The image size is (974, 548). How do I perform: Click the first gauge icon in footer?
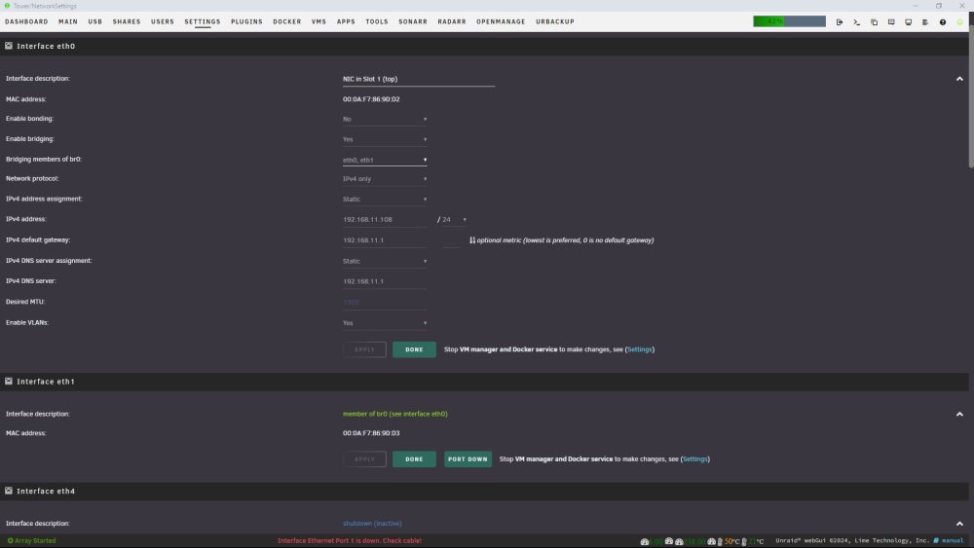[x=645, y=541]
